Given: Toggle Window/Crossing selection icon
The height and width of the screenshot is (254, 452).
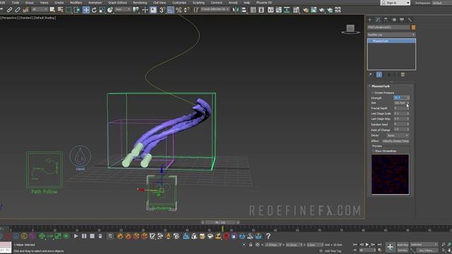Looking at the screenshot, I should pyautogui.click(x=76, y=10).
